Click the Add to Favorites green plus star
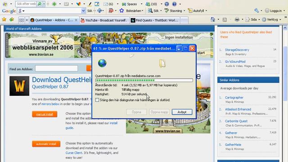The image size is (288, 162). (12, 19)
